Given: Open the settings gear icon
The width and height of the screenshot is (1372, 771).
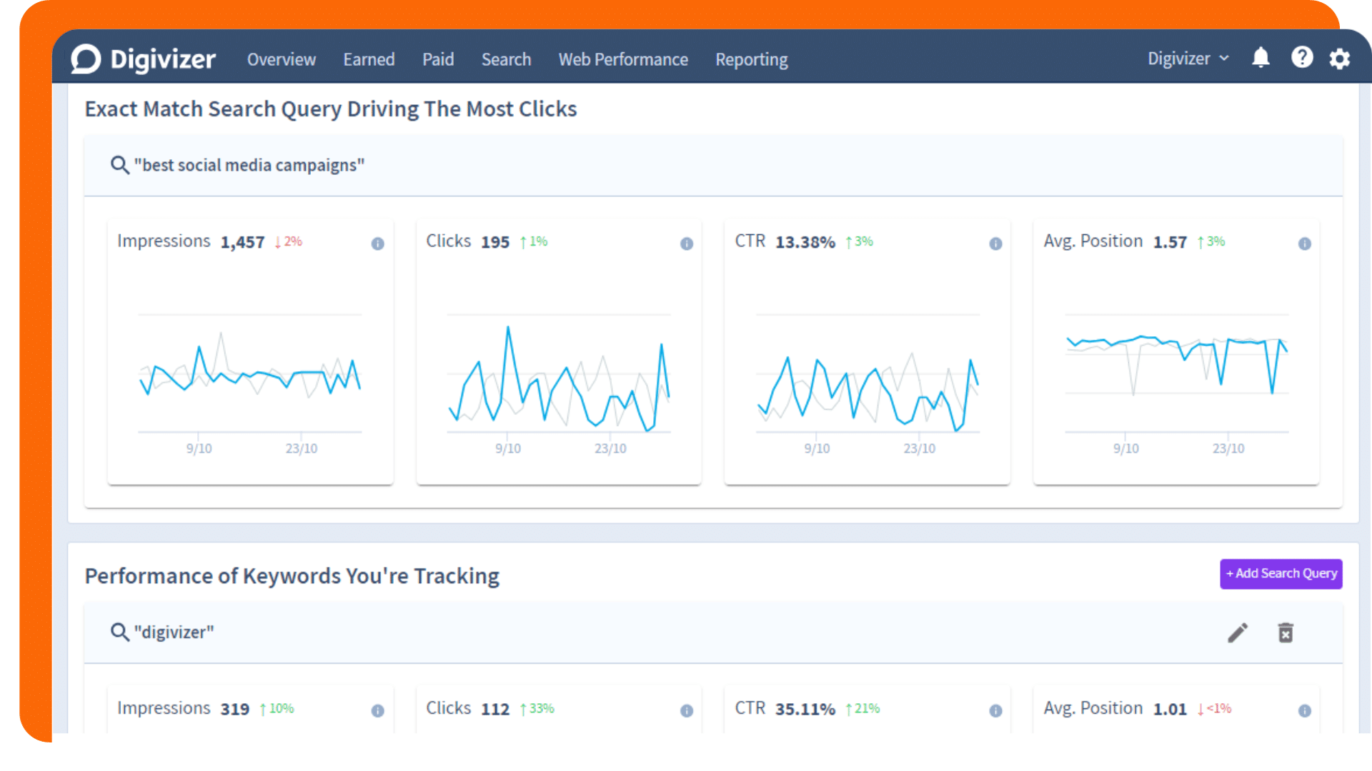Looking at the screenshot, I should [x=1340, y=59].
